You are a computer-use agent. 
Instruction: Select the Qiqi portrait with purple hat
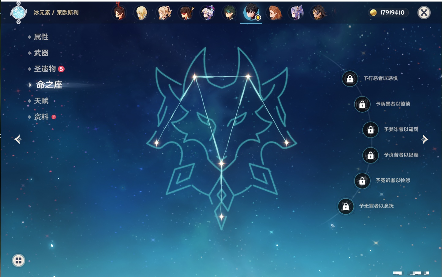pyautogui.click(x=207, y=13)
